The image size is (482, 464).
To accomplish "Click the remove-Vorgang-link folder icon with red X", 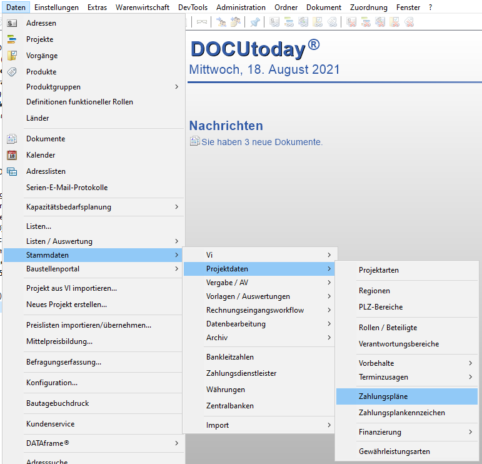I will coord(394,22).
